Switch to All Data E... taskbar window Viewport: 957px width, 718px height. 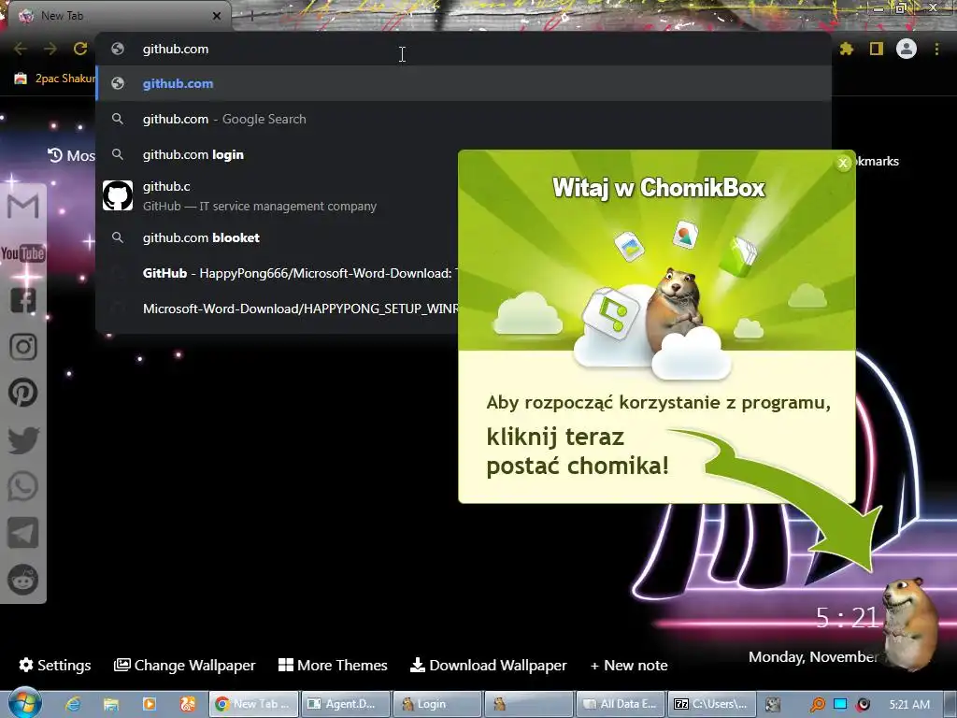coord(621,704)
